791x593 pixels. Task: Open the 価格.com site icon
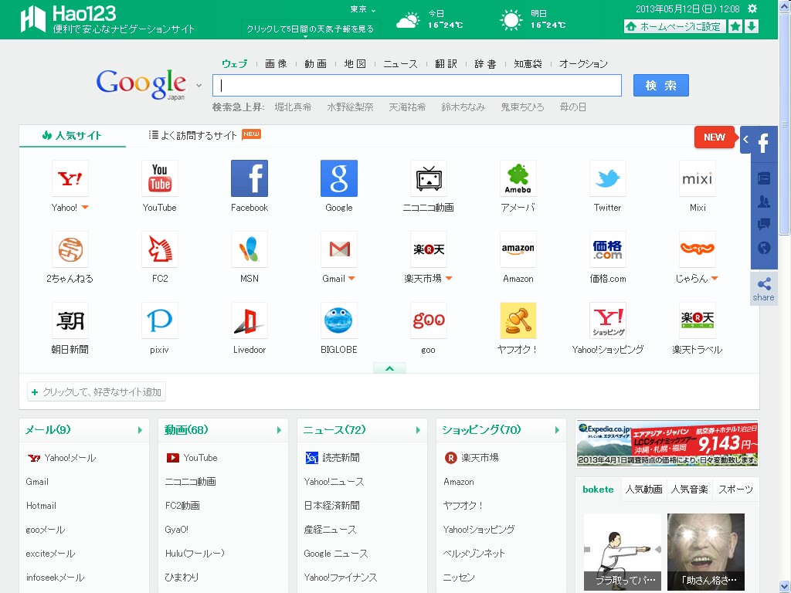point(607,249)
